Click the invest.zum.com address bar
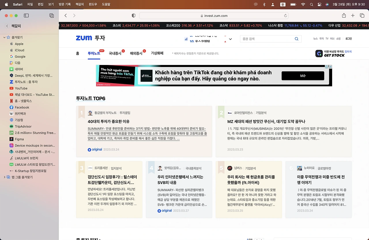The height and width of the screenshot is (240, 369). point(214,16)
